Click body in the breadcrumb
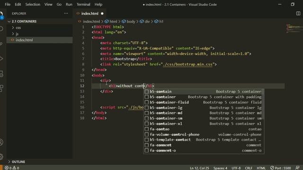This screenshot has width=303, height=170. pyautogui.click(x=131, y=21)
